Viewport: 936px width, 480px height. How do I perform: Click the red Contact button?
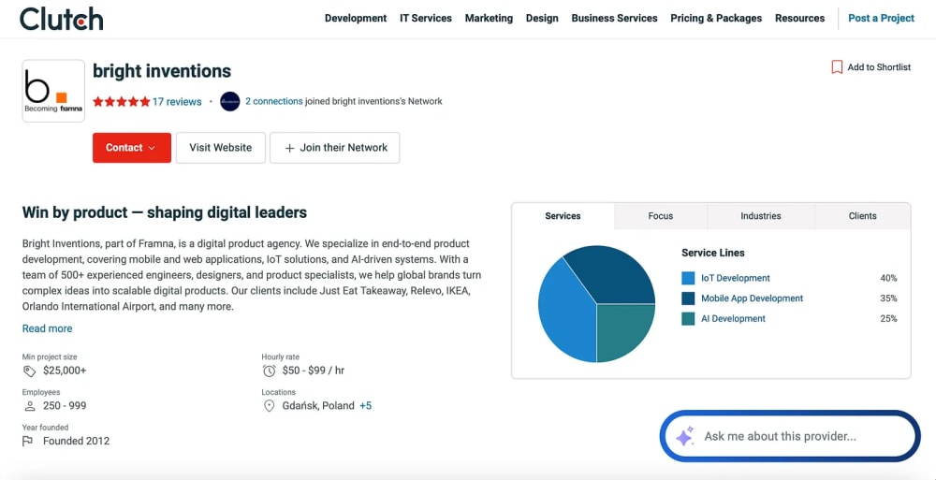click(132, 148)
